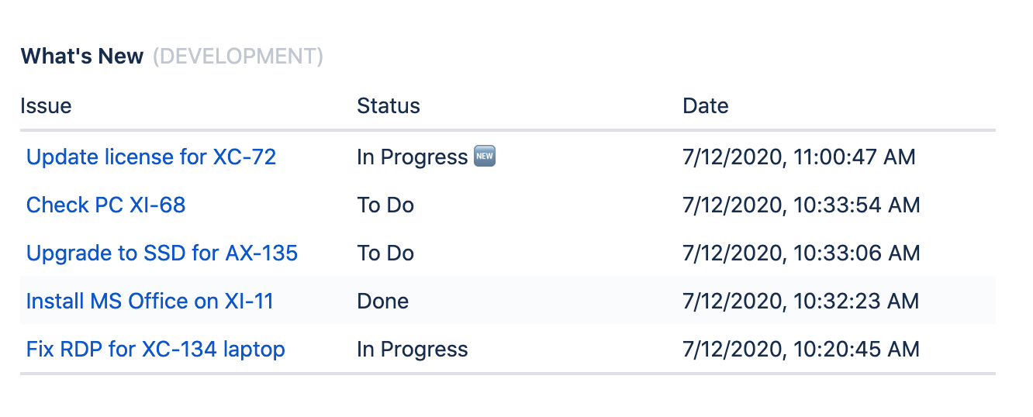Viewport: 1033px width, 417px height.
Task: Select the To Do status of Check PC XI-68
Action: click(385, 205)
